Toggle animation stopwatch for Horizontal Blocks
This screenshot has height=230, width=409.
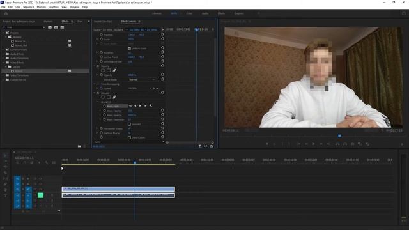(x=102, y=128)
